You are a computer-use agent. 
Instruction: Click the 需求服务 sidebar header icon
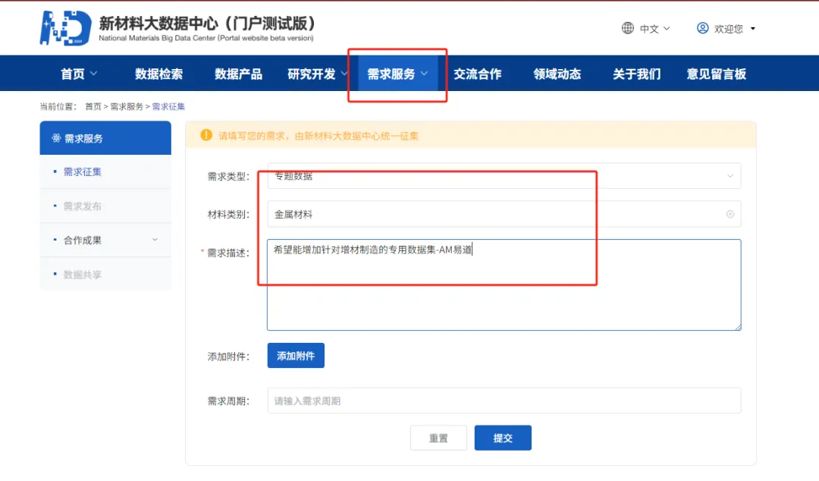[56, 138]
